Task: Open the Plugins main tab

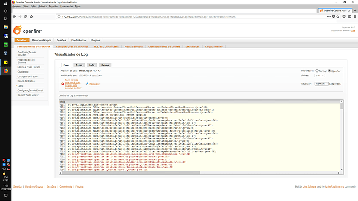Action: point(95,40)
